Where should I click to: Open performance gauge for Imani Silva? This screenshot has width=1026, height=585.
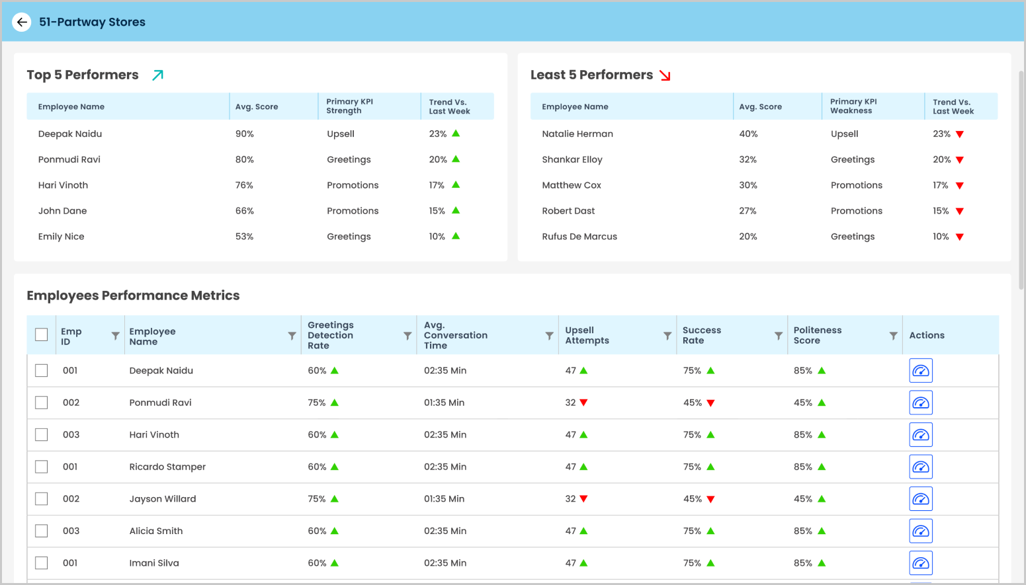tap(921, 563)
